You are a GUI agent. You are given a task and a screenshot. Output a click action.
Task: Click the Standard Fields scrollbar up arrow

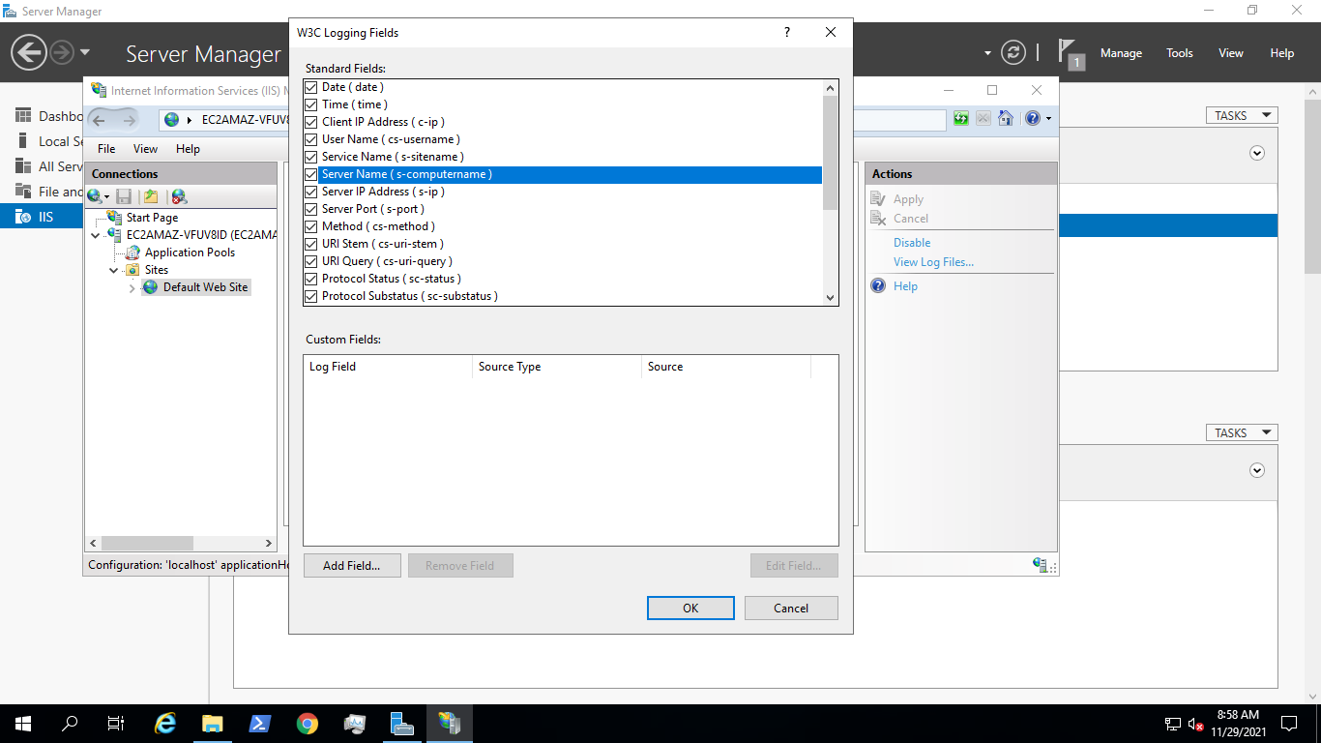click(x=830, y=88)
